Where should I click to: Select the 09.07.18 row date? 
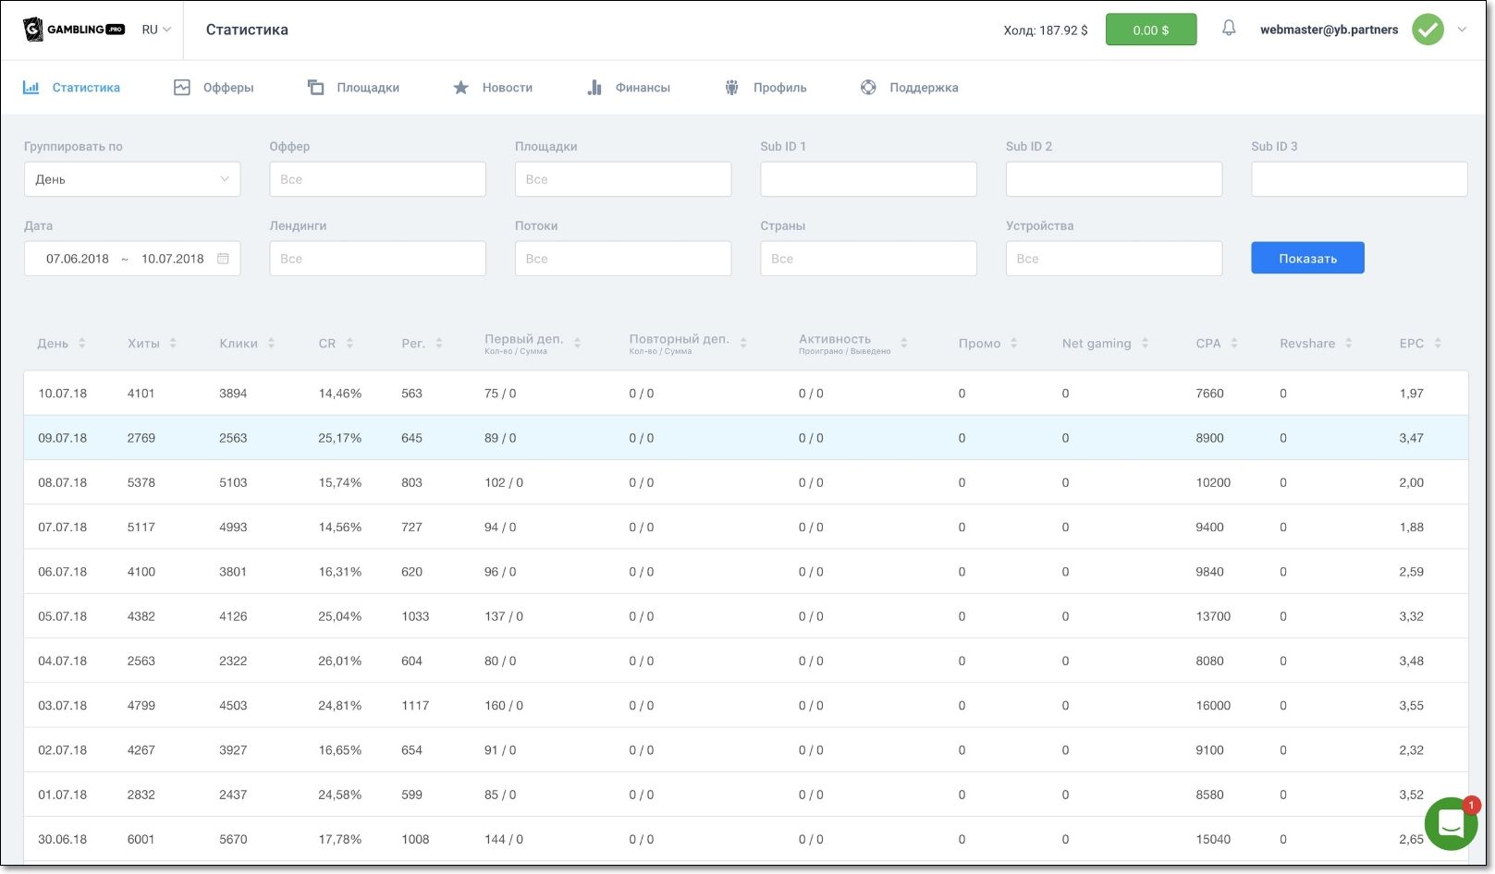(x=62, y=438)
